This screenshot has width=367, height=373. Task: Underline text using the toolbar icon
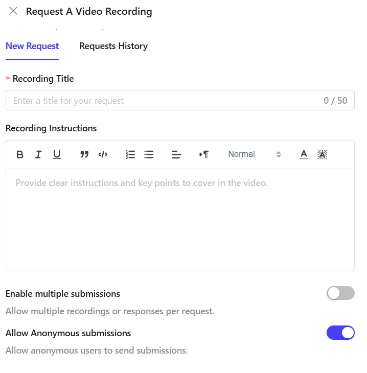pyautogui.click(x=57, y=155)
